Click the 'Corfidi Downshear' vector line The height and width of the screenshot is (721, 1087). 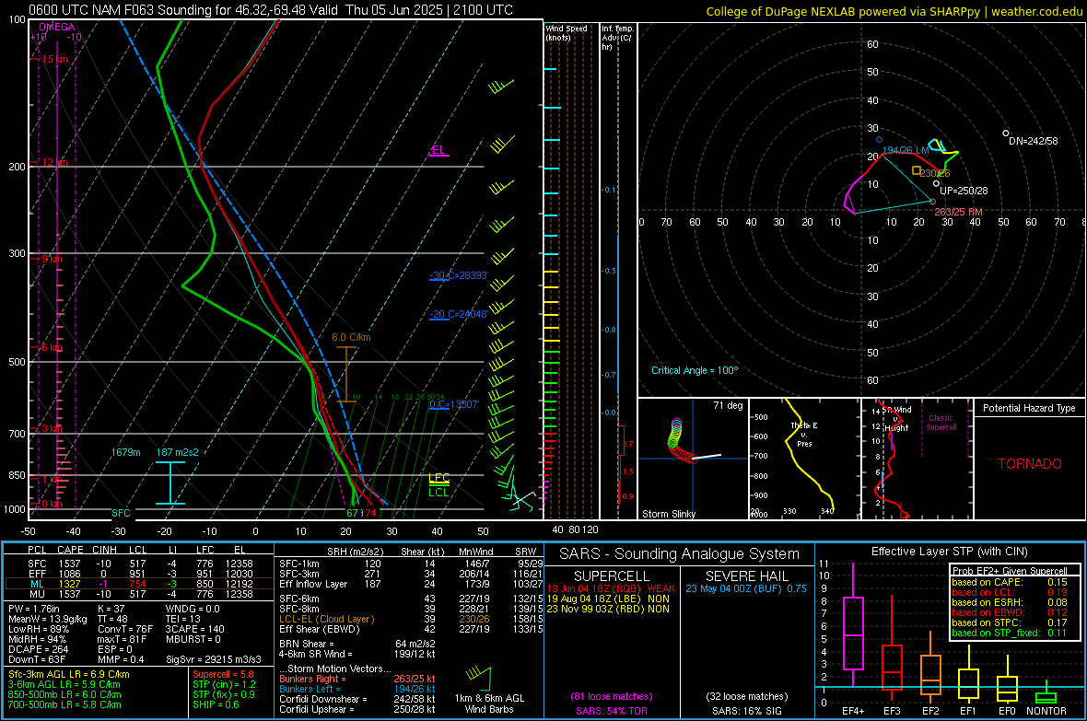tap(357, 699)
